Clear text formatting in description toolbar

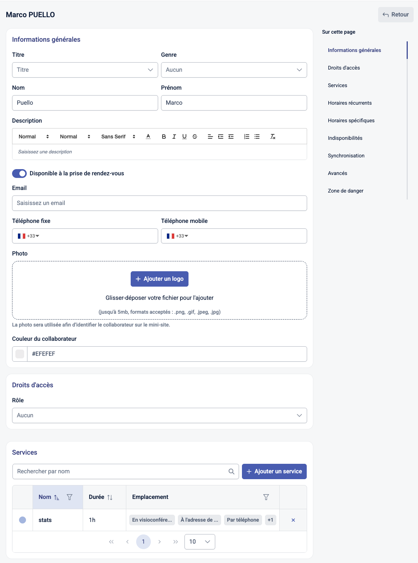point(273,137)
